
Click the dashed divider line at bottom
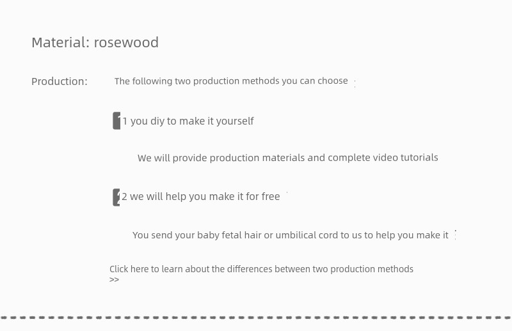pyautogui.click(x=256, y=317)
